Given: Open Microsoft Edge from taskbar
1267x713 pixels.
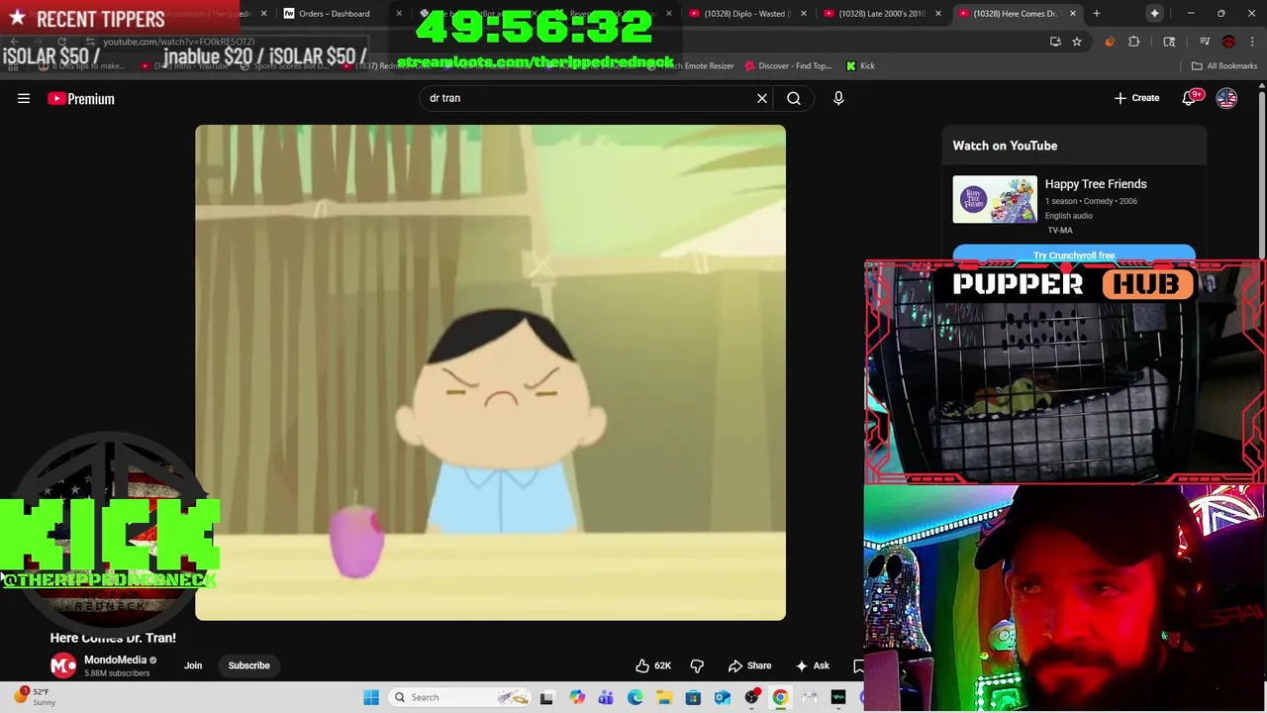Looking at the screenshot, I should coord(635,697).
